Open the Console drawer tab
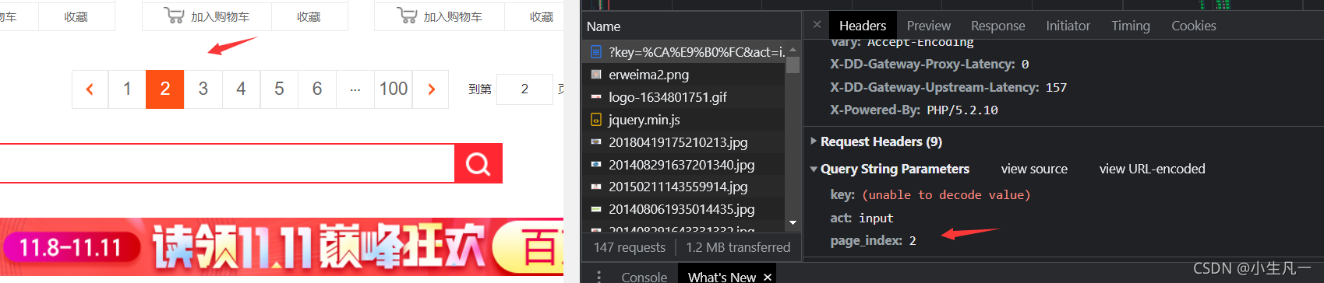The image size is (1324, 283). click(x=644, y=277)
